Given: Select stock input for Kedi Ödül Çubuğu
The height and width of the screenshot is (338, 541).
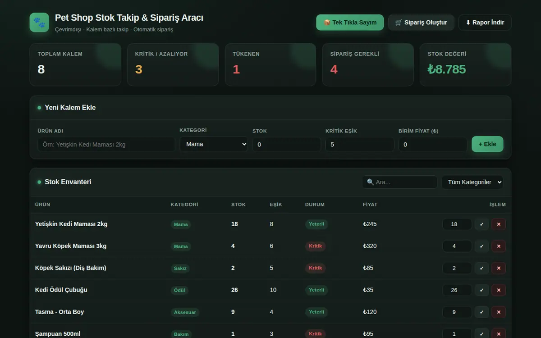Looking at the screenshot, I should pyautogui.click(x=457, y=290).
